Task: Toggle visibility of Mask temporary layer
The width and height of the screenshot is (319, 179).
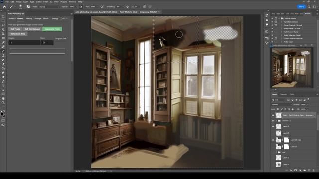Action: (273, 115)
